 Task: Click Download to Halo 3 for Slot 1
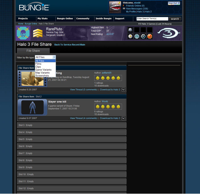tap(110, 90)
